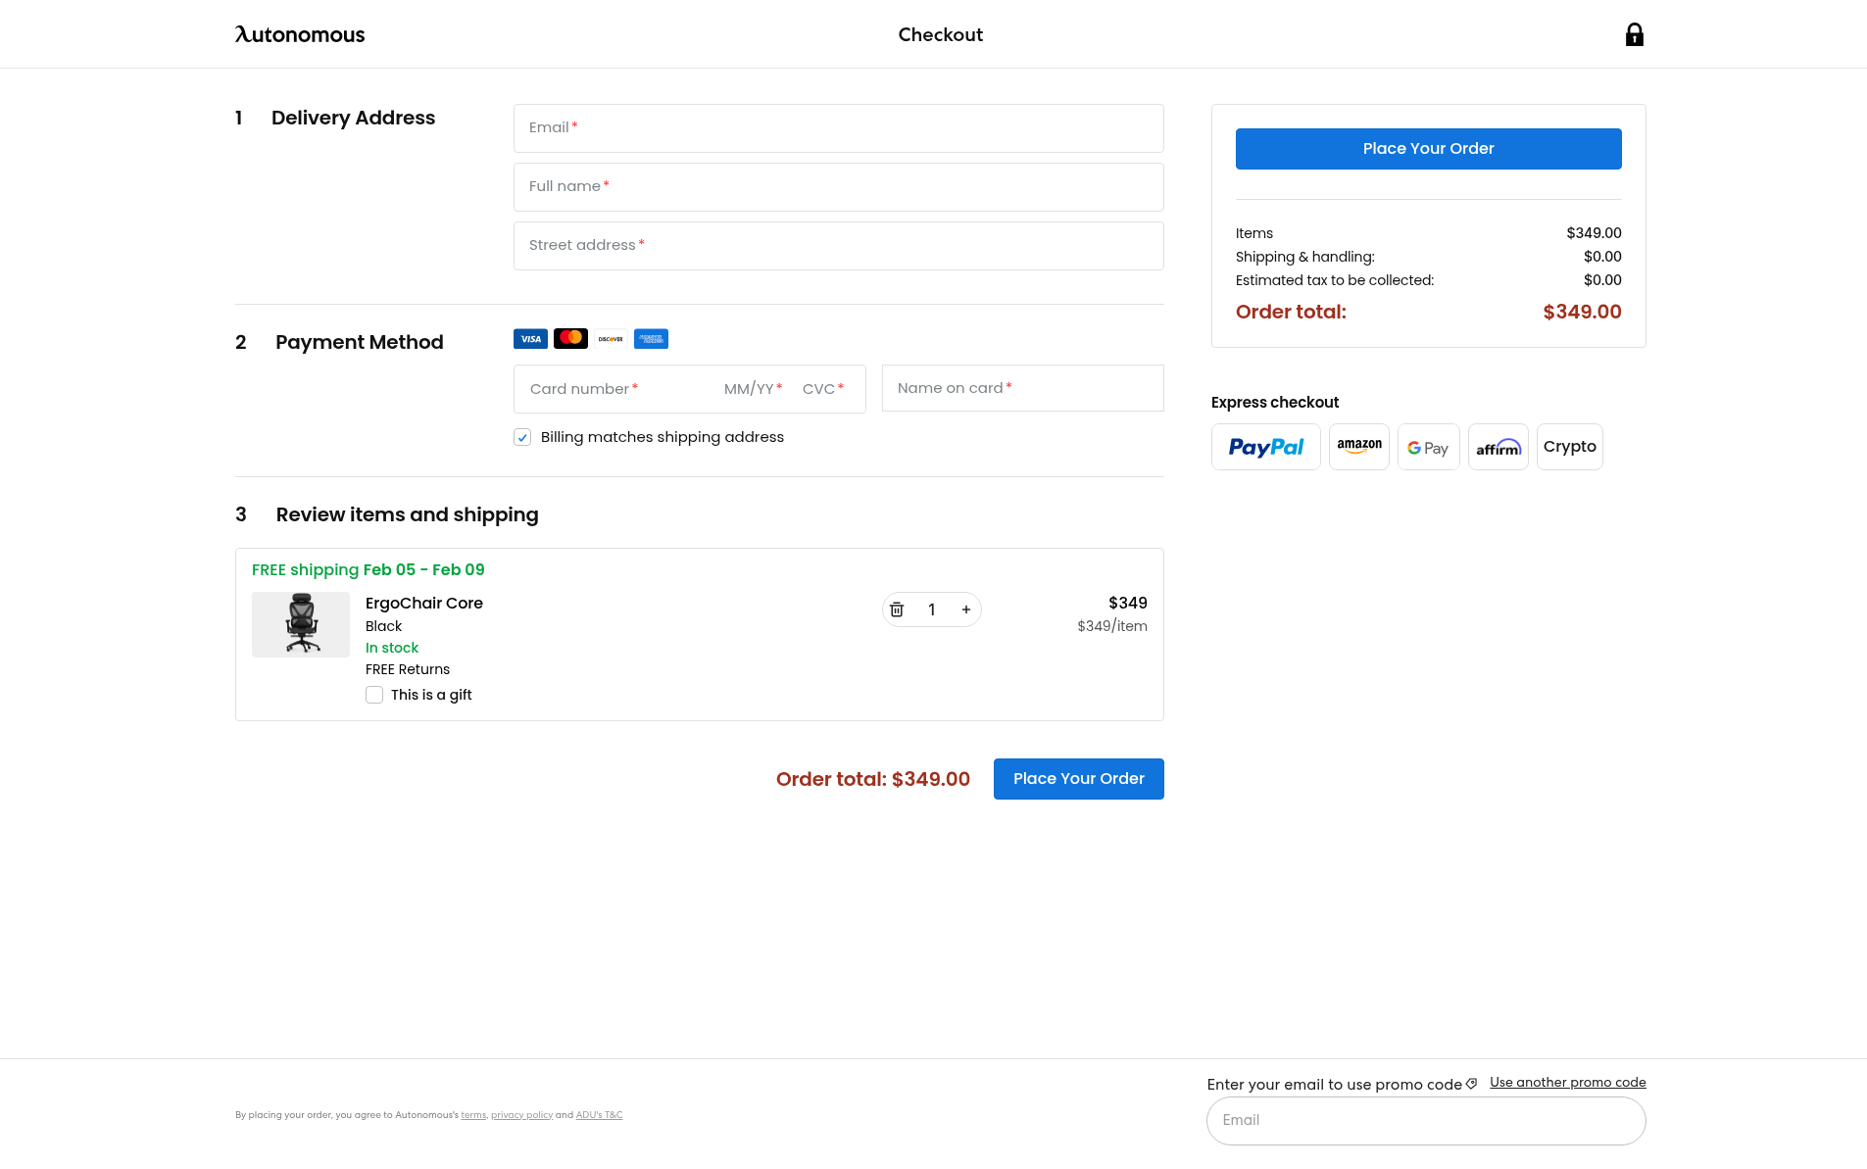The height and width of the screenshot is (1169, 1867).
Task: Mark the ErgoChair as a gift
Action: click(x=374, y=695)
